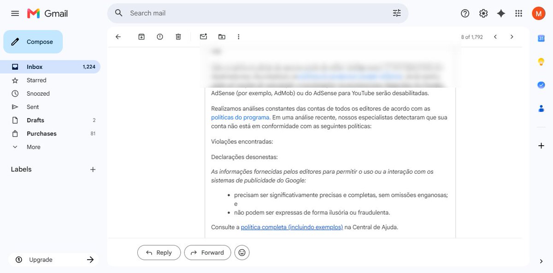Open Google Keep side panel
This screenshot has height=273, width=553.
point(541,62)
